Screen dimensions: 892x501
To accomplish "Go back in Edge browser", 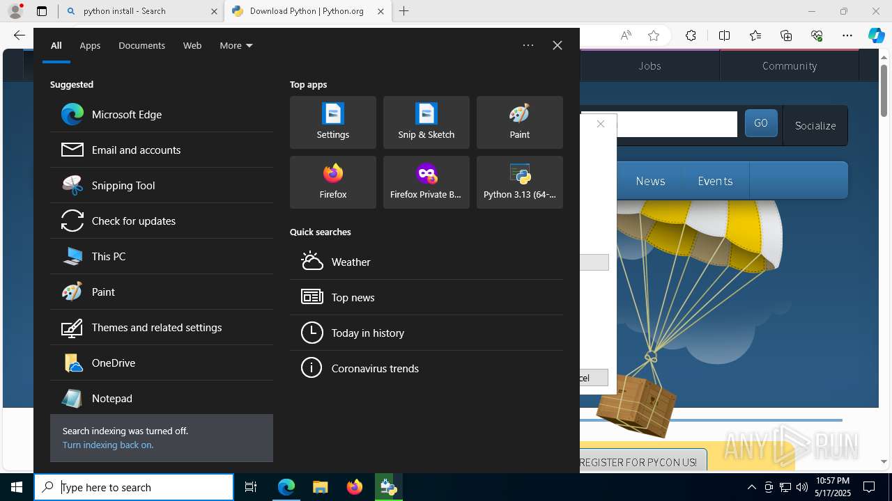I will (x=19, y=35).
